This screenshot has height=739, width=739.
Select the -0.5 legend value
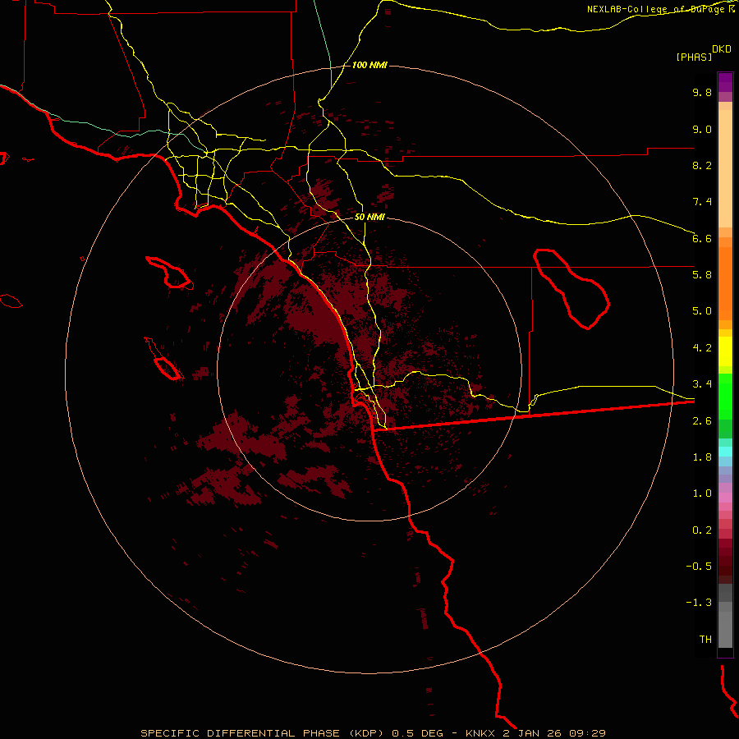coord(699,567)
